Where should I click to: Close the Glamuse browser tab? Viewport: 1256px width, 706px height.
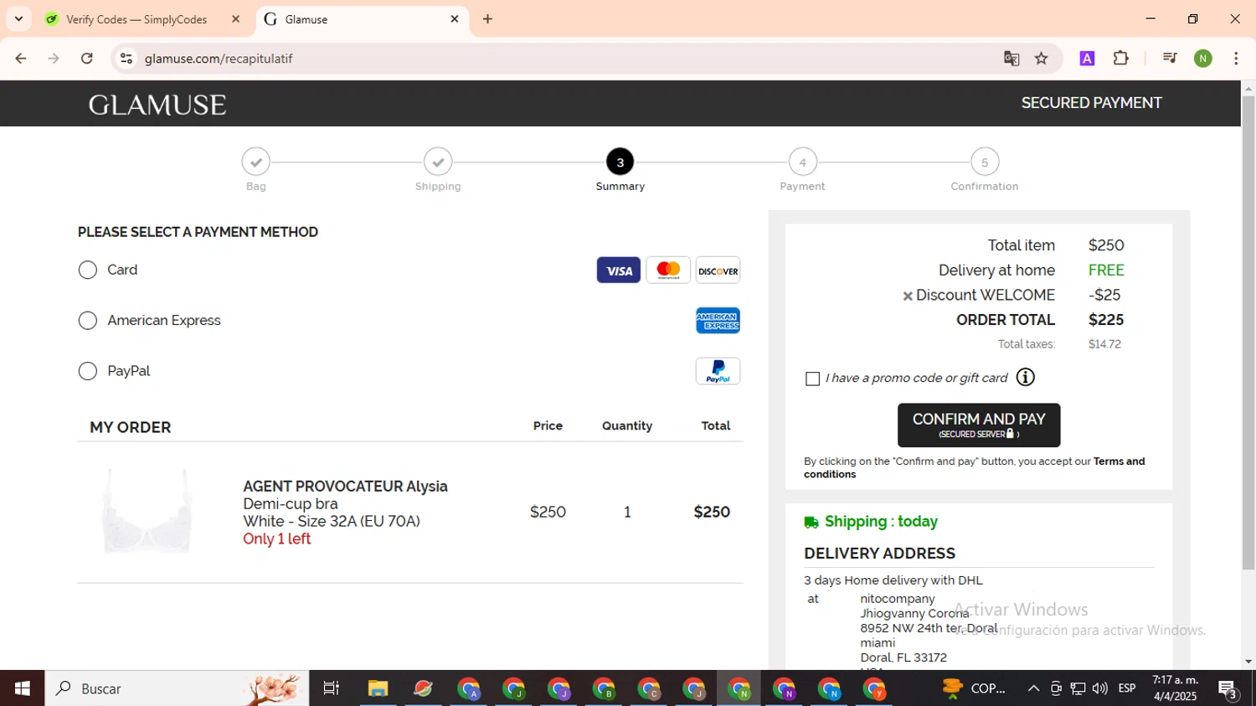coord(455,18)
